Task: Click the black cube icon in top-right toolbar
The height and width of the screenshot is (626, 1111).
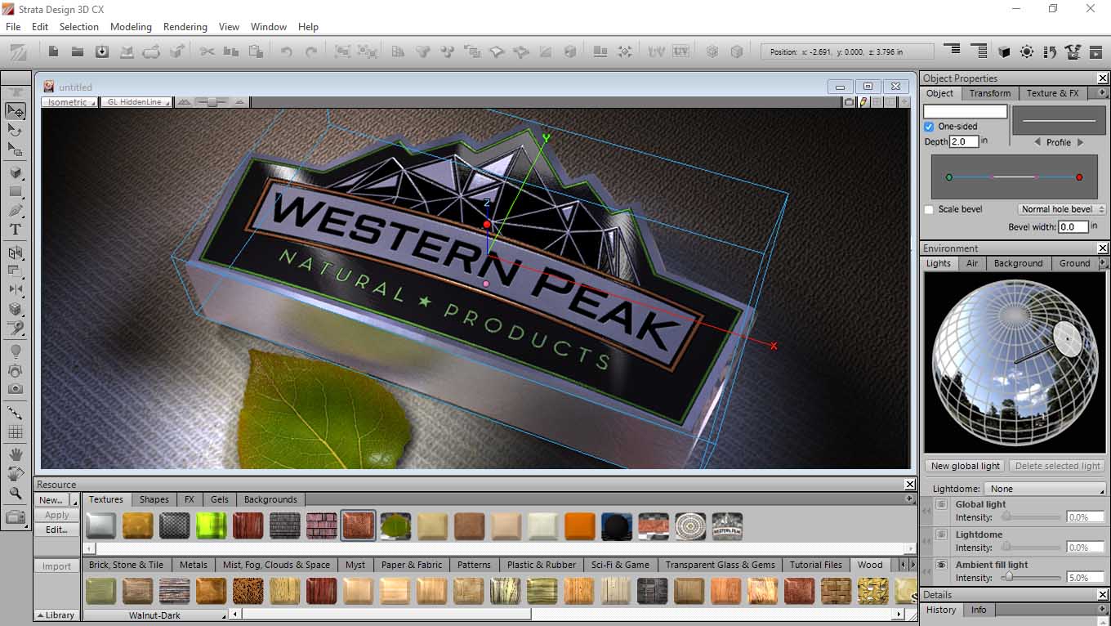Action: coord(1004,51)
